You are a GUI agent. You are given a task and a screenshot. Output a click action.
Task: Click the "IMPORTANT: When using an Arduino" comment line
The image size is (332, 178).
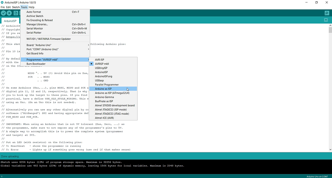[63, 124]
